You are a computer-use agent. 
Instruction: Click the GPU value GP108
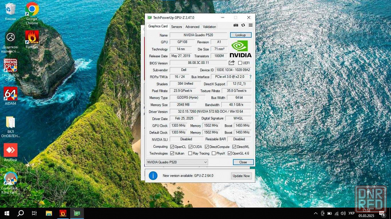(x=182, y=42)
